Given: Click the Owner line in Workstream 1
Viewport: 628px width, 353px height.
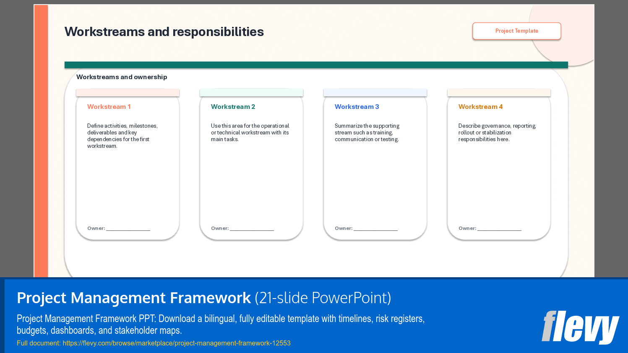Looking at the screenshot, I should [119, 228].
